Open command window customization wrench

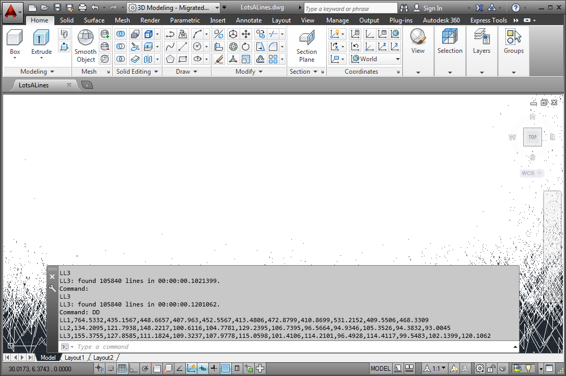(52, 288)
